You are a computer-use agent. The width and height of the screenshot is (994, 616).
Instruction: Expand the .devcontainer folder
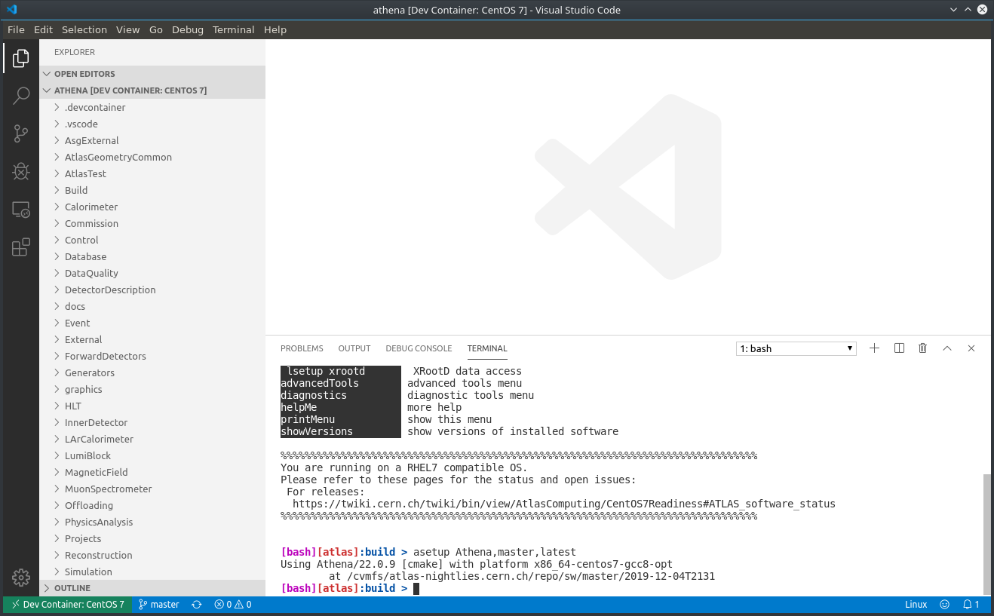(152, 107)
